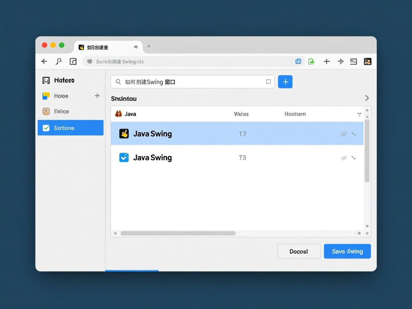Open the reading list icon near the toolbar's right edge
The width and height of the screenshot is (412, 309).
click(353, 61)
